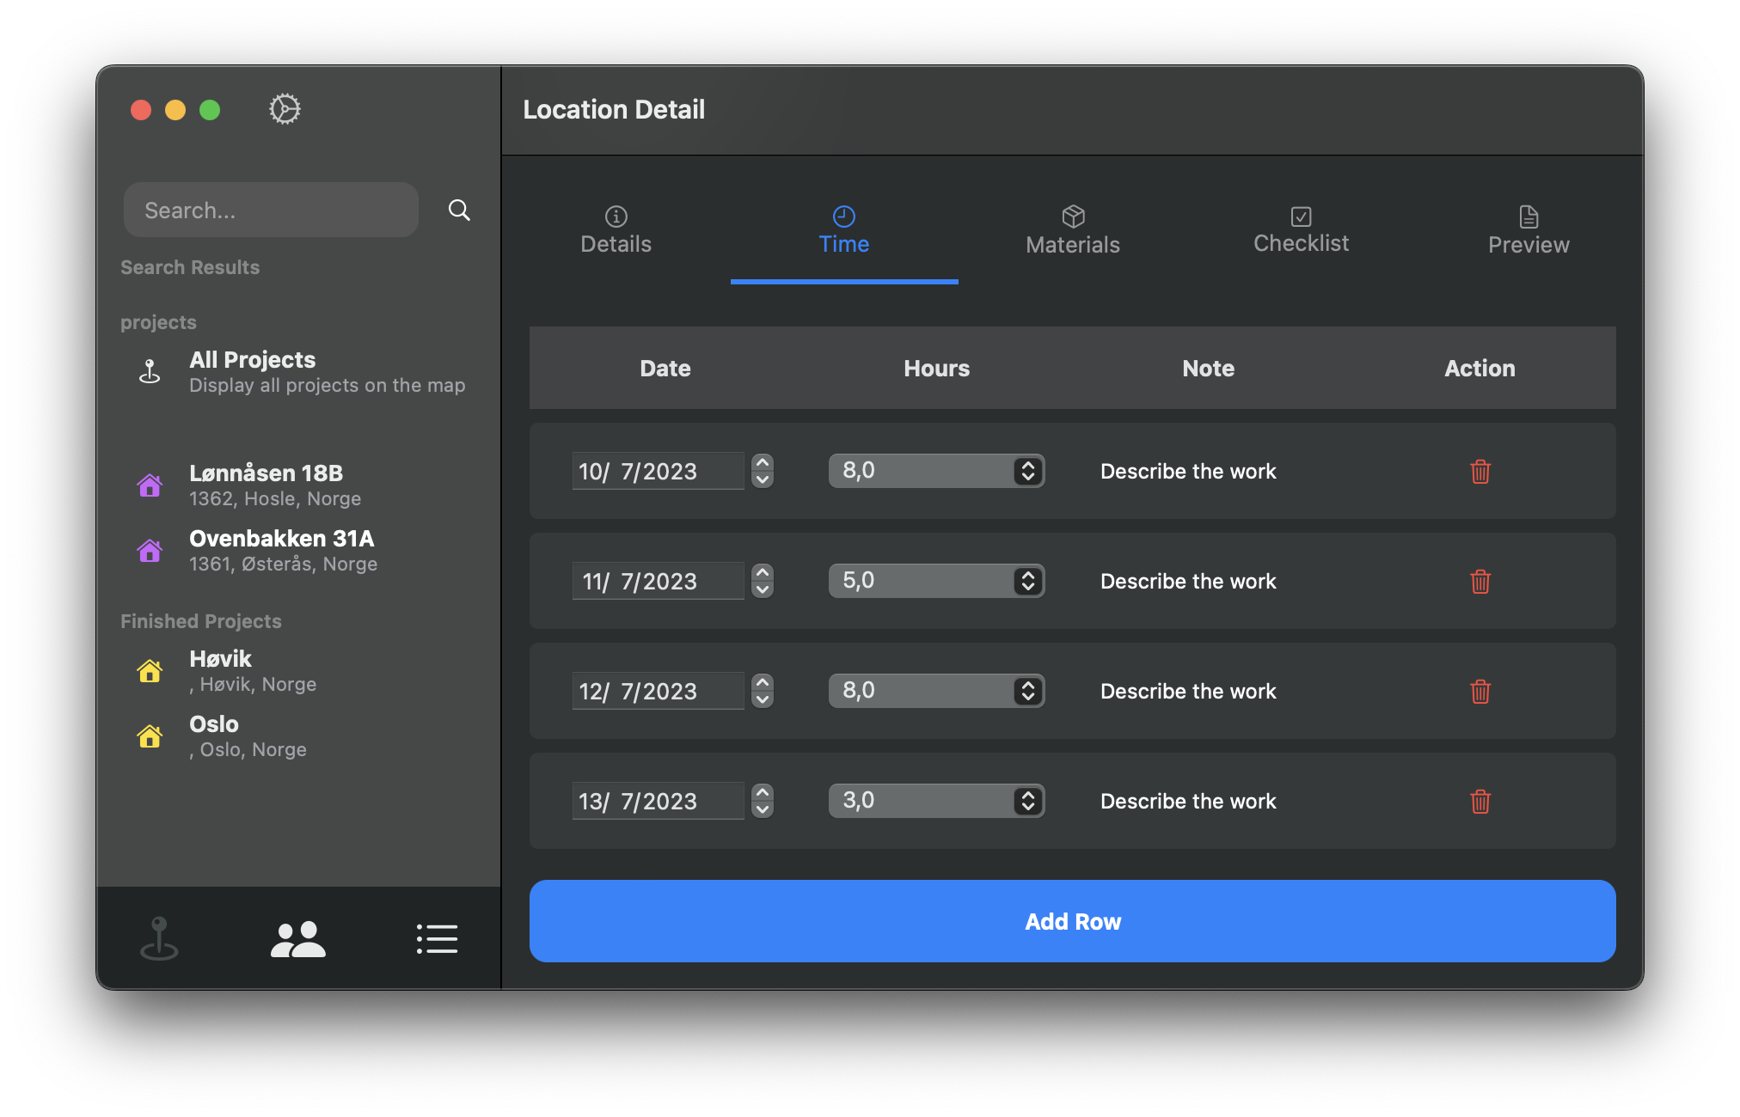Open map pin view in bottom bar
1740x1117 pixels.
click(159, 938)
